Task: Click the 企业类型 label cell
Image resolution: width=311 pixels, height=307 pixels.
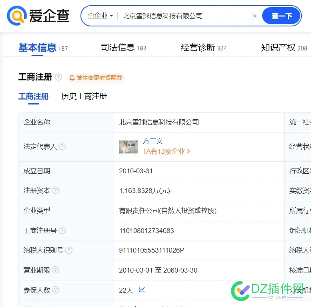Action: (66, 211)
